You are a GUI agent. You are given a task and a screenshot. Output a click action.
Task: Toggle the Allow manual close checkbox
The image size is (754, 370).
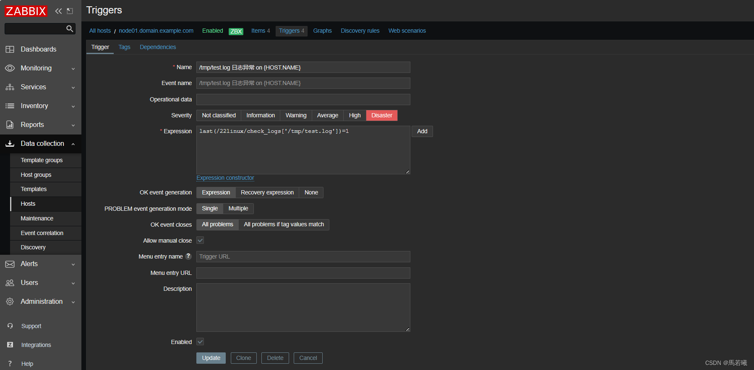click(x=200, y=241)
